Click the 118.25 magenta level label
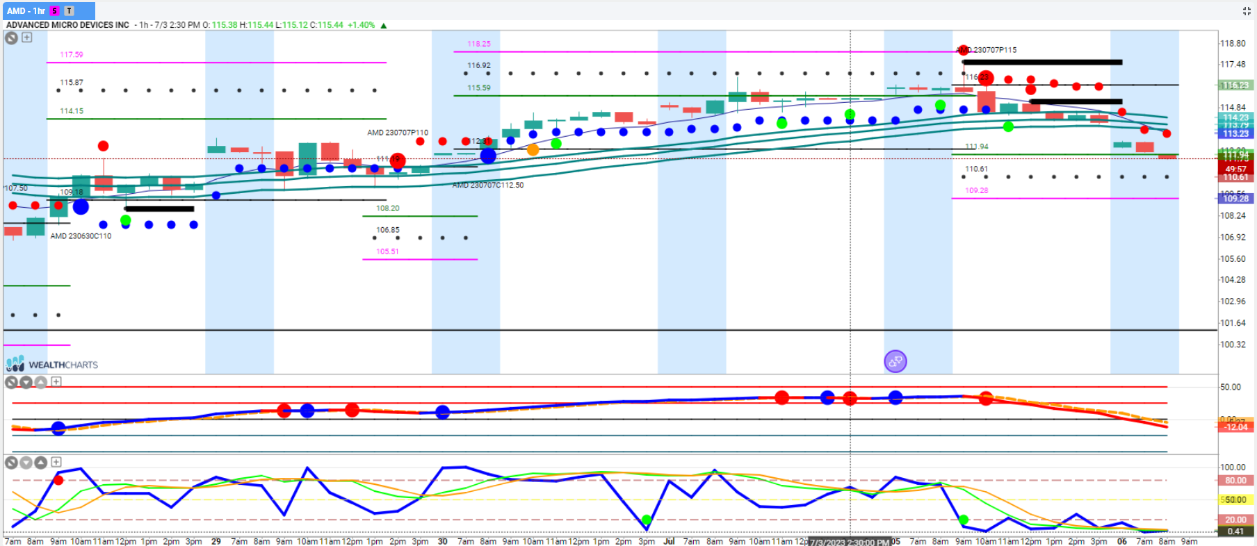The image size is (1257, 546). [479, 44]
